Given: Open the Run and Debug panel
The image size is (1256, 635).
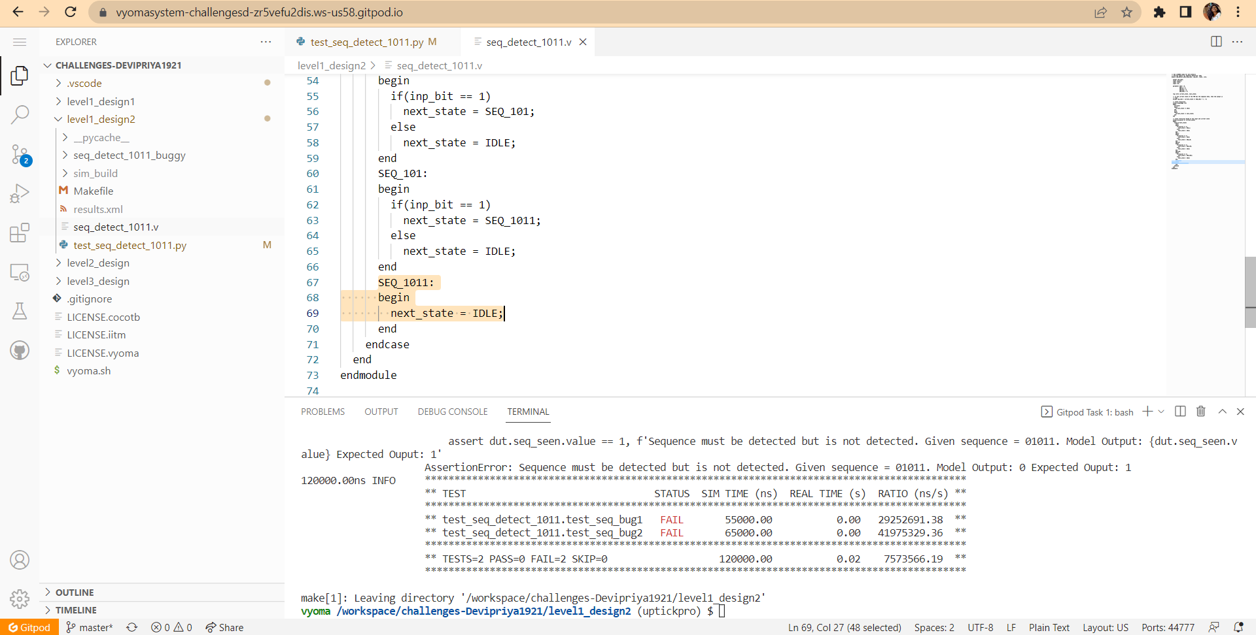Looking at the screenshot, I should [20, 193].
